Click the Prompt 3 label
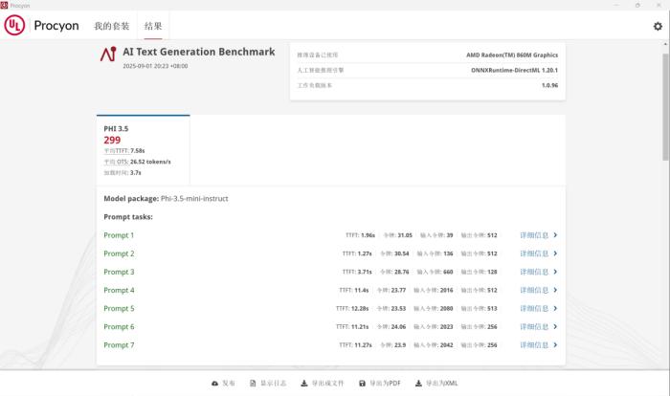Viewport: 670px width, 396px height. coord(119,272)
